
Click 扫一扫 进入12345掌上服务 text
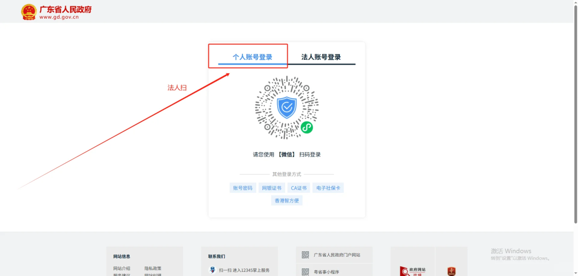pyautogui.click(x=245, y=270)
